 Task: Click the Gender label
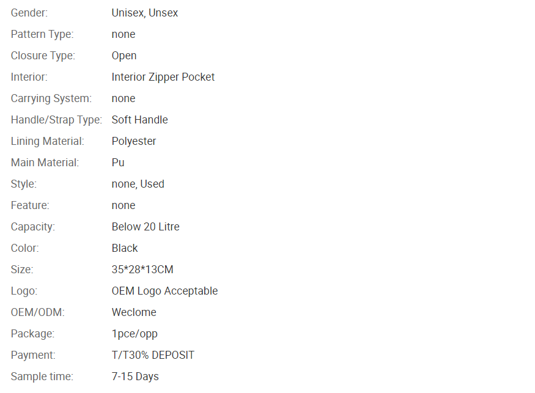coord(29,13)
